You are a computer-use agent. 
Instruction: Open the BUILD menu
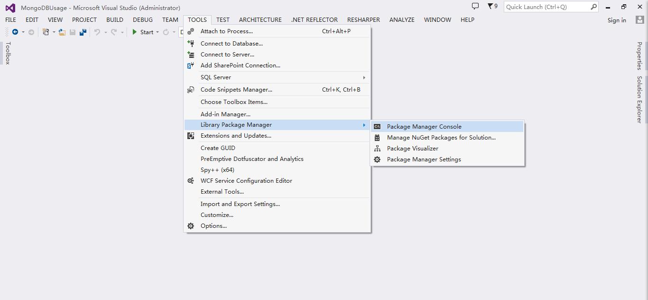coord(115,20)
